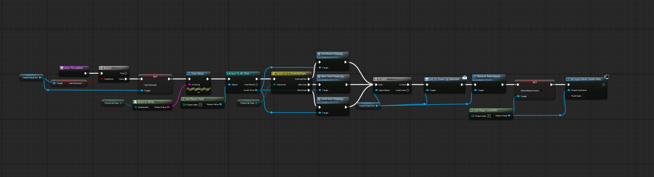Select the Power Up Type variable below Switch node
This screenshot has width=654, height=177.
click(x=249, y=103)
